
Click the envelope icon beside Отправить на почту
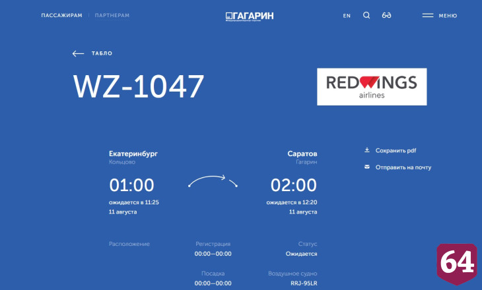click(x=366, y=167)
